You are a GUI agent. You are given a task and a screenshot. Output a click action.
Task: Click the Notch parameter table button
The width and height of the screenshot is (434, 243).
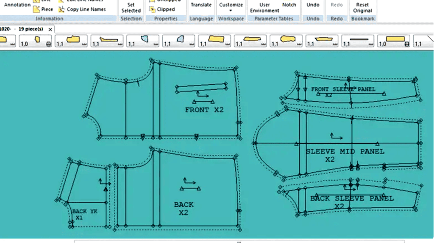point(289,5)
